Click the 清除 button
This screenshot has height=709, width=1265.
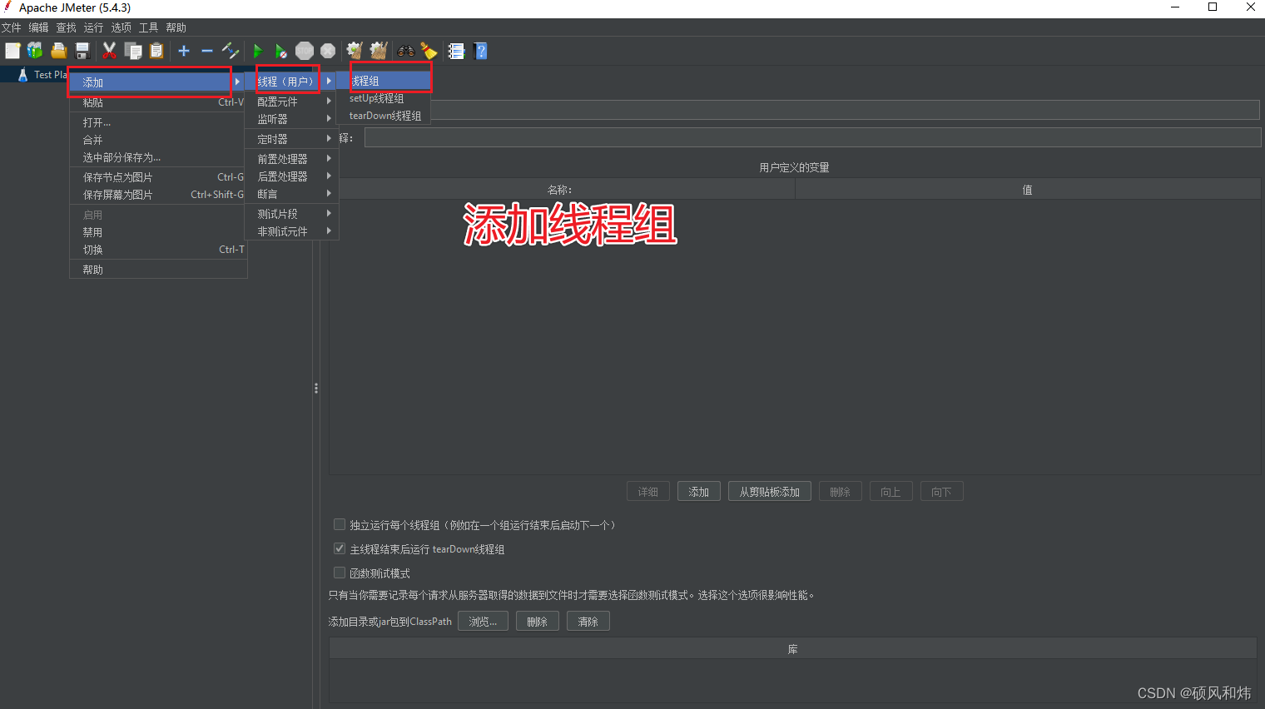(x=588, y=622)
